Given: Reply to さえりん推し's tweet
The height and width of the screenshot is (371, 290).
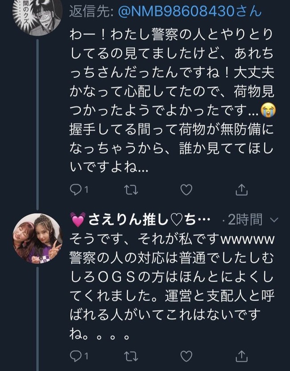Looking at the screenshot, I should pos(75,356).
